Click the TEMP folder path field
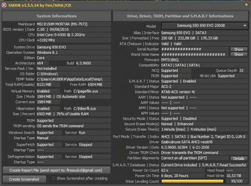Screen dimensions: 251x186 point(73,79)
